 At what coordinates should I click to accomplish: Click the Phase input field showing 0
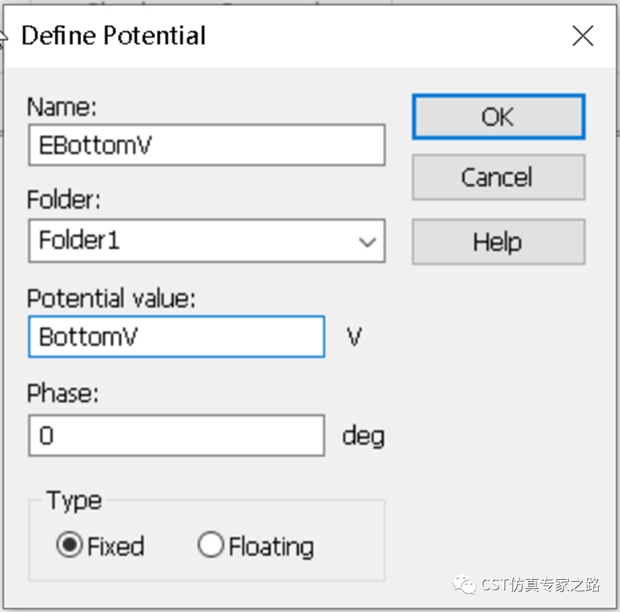point(177,435)
